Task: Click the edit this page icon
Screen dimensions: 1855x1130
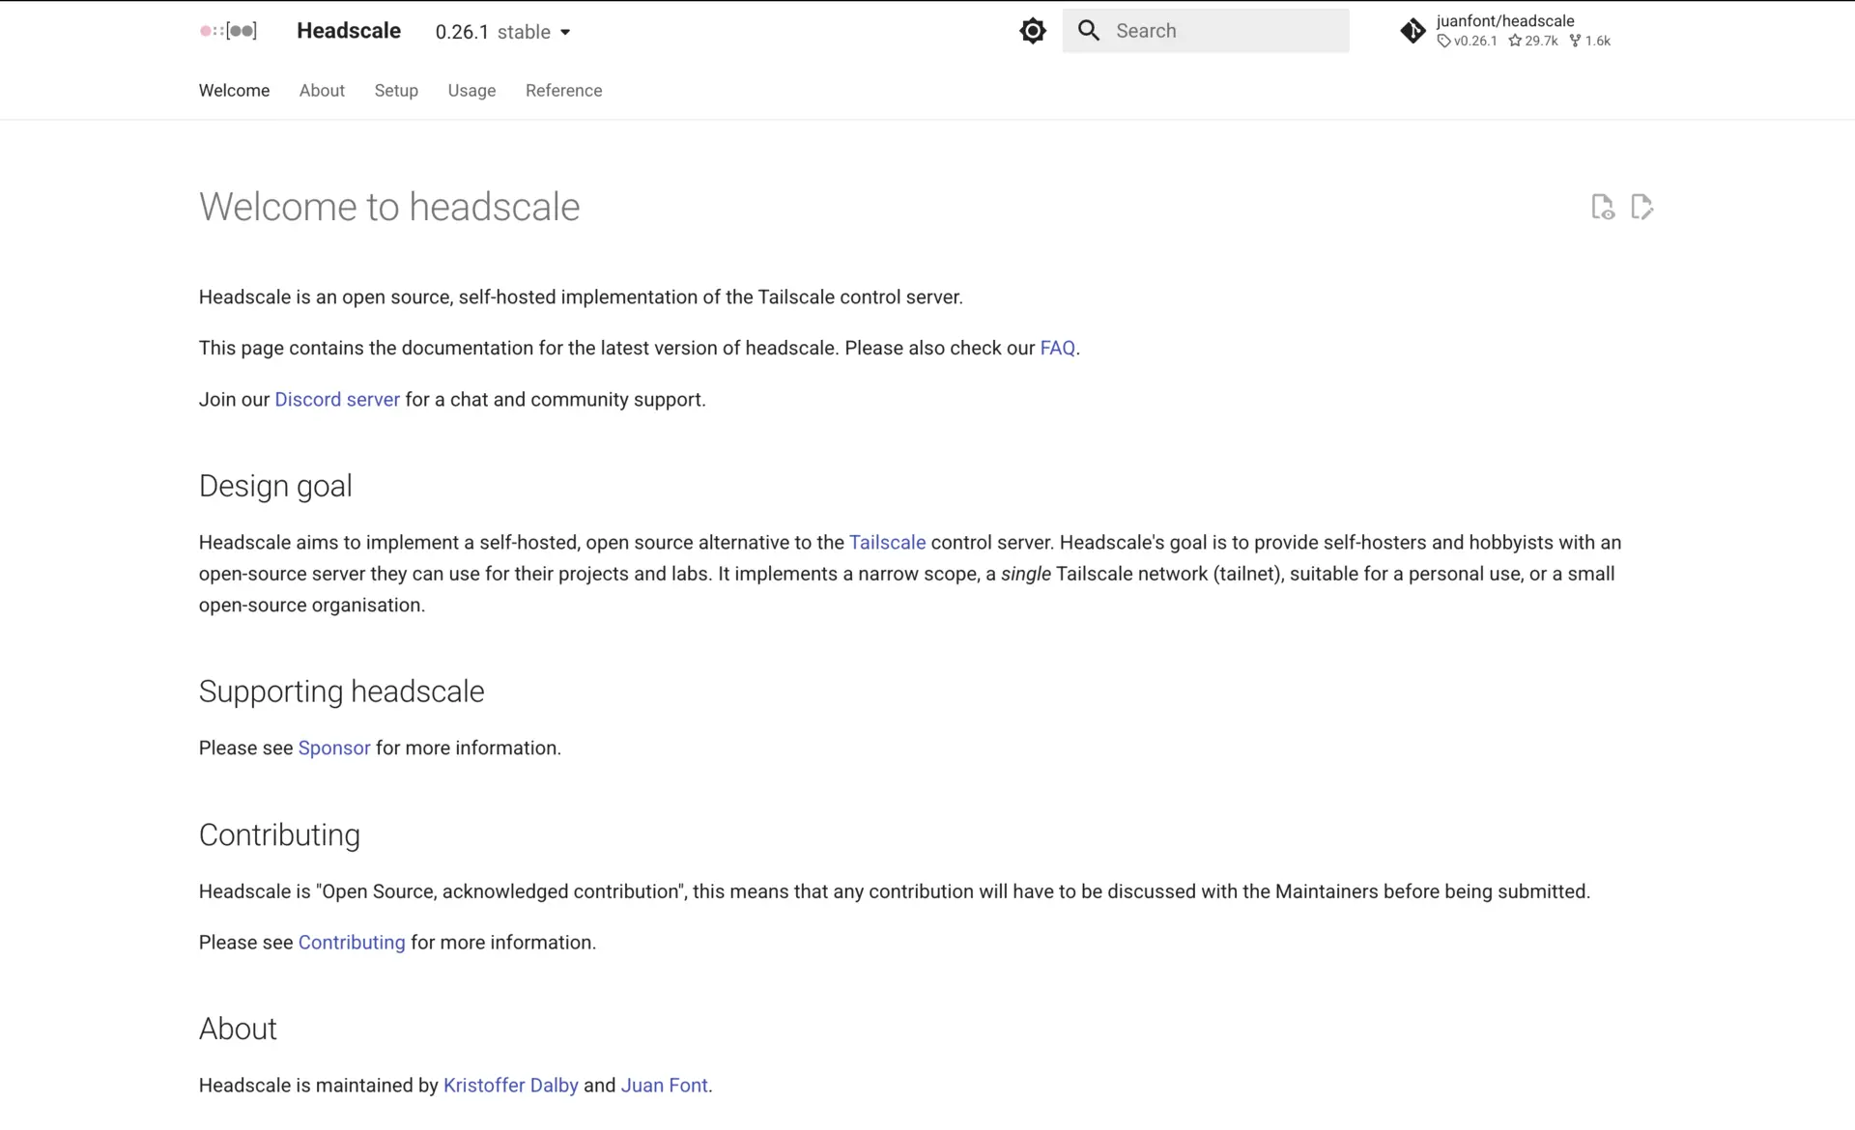Action: pos(1641,207)
